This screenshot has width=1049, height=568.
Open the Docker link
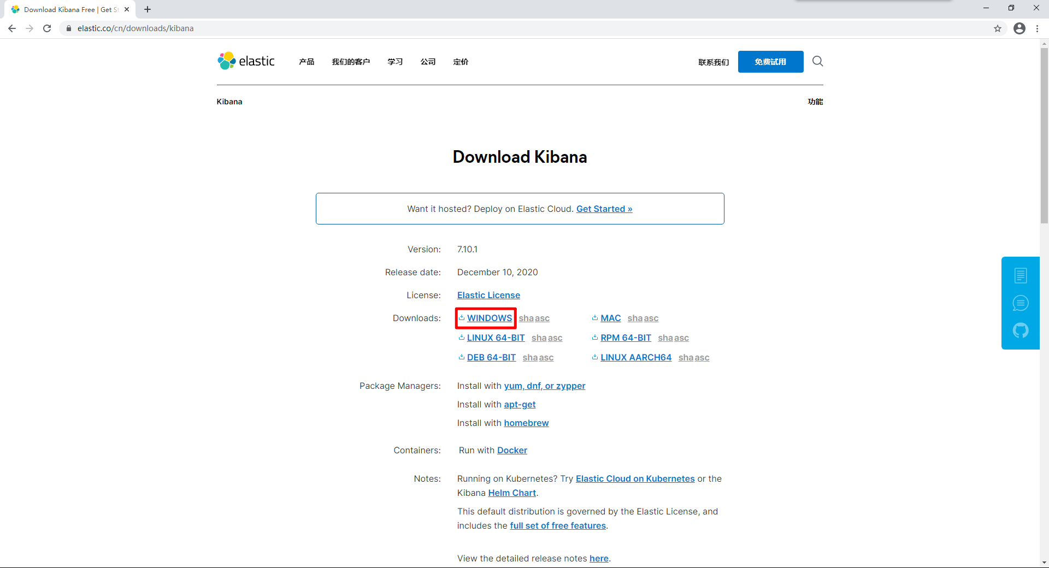click(512, 450)
